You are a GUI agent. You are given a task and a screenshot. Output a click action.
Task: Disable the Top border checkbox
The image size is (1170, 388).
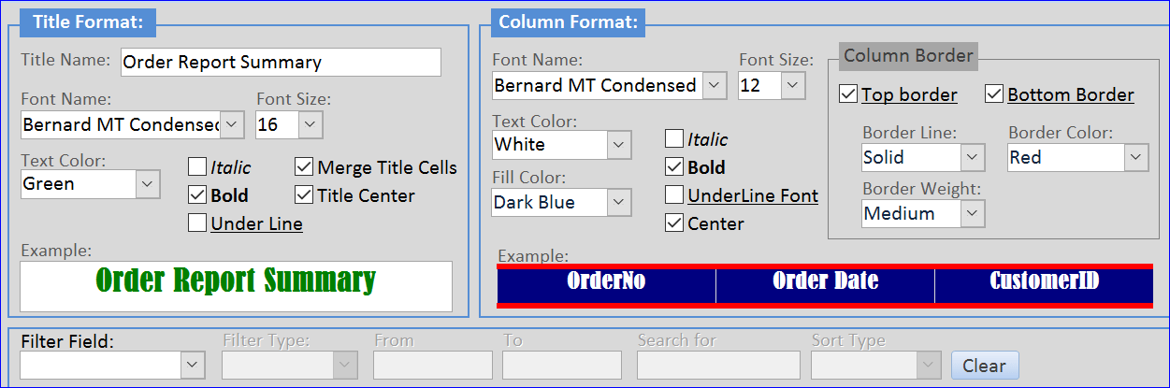pyautogui.click(x=848, y=94)
